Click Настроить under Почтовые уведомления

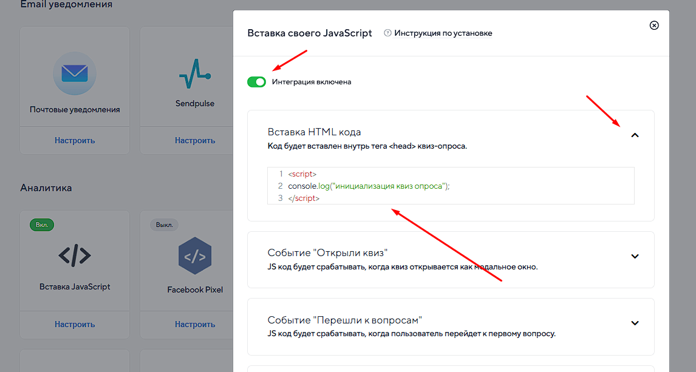75,140
